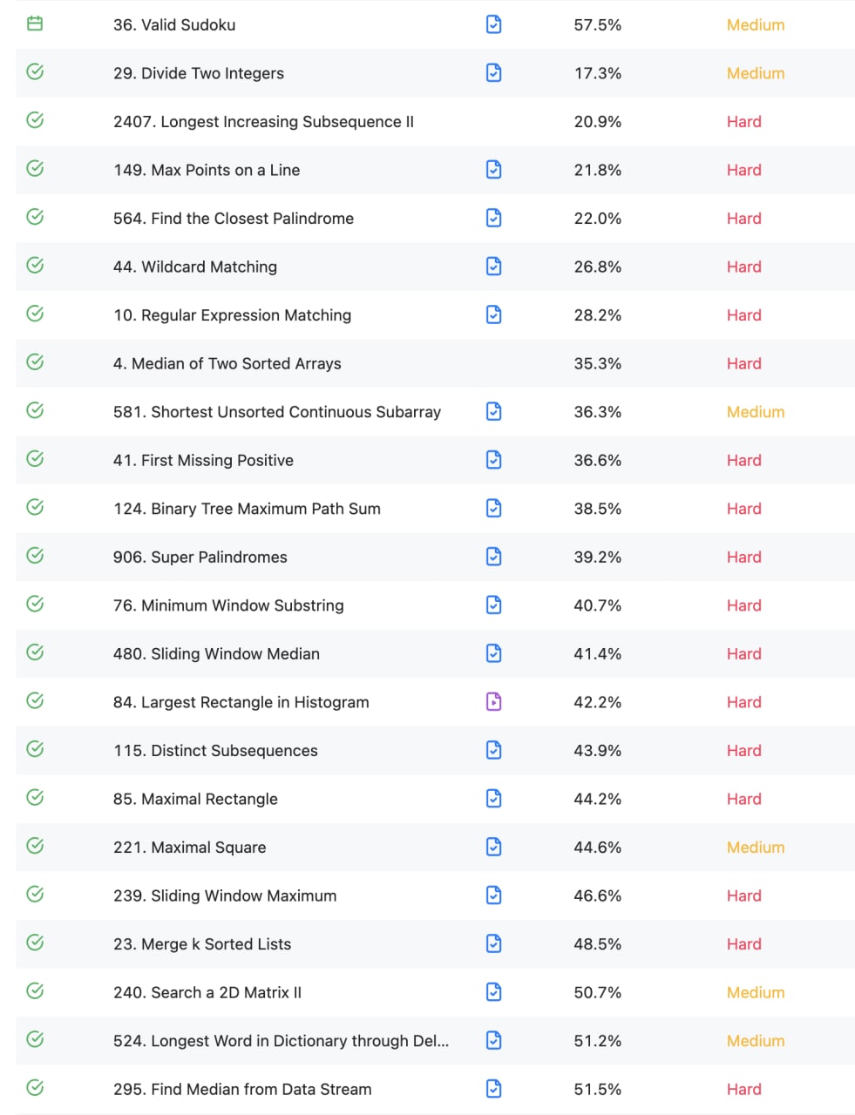Click the calendar icon beside Valid Sudoku
This screenshot has height=1115, width=855.
35,24
